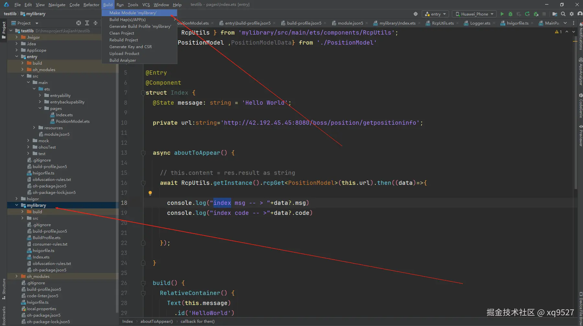The width and height of the screenshot is (583, 326).
Task: Choose Make Module 'mylibrary' from Build menu
Action: [x=139, y=13]
